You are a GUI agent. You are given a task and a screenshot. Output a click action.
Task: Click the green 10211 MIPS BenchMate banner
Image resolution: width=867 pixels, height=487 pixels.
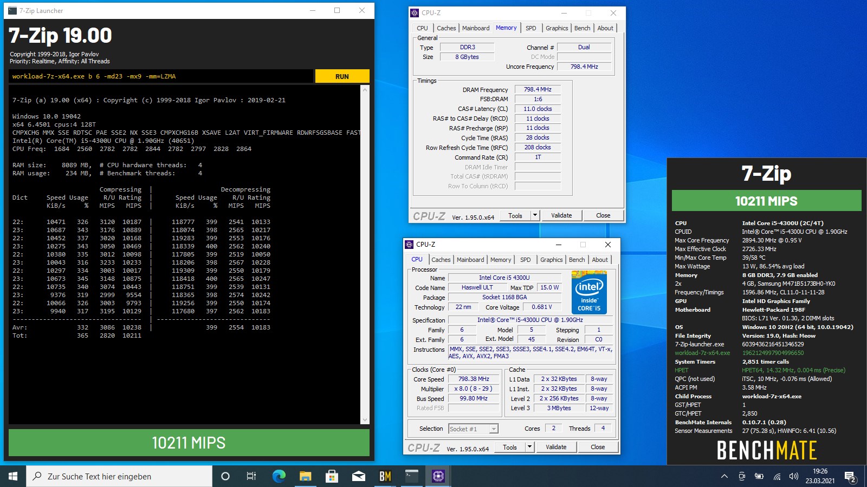tap(766, 201)
